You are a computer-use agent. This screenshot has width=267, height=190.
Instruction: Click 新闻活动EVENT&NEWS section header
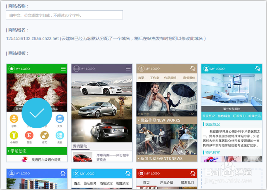coord(167,159)
